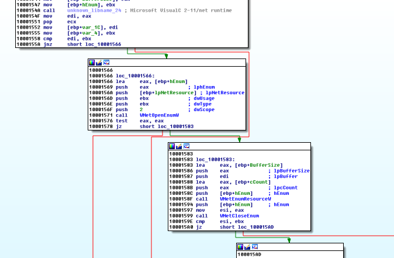Click the WNetOpenEnumW call target

pos(155,115)
